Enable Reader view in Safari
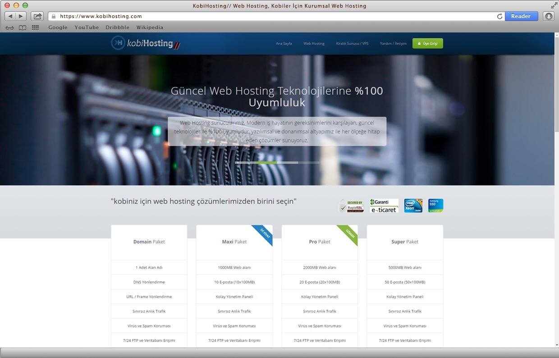The height and width of the screenshot is (358, 559). pyautogui.click(x=522, y=16)
